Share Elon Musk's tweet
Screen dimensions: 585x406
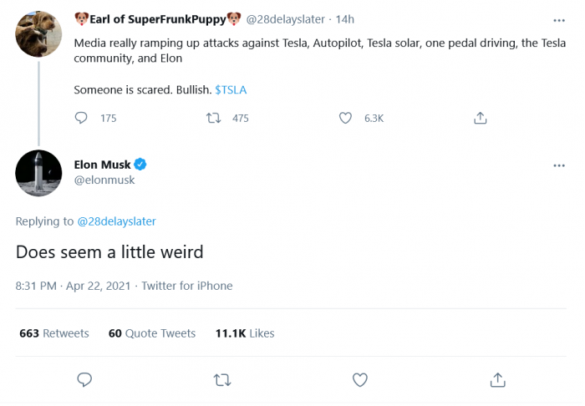(x=498, y=380)
